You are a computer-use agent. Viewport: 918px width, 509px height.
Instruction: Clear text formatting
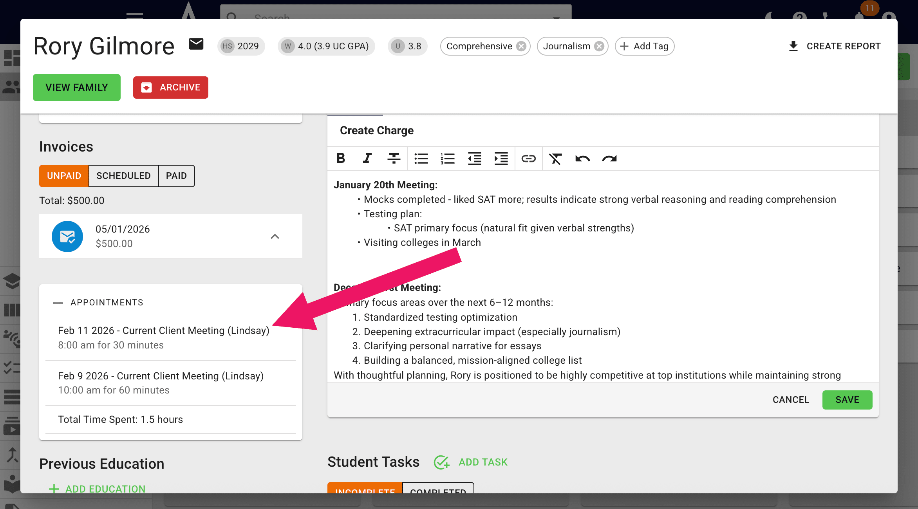(x=555, y=159)
